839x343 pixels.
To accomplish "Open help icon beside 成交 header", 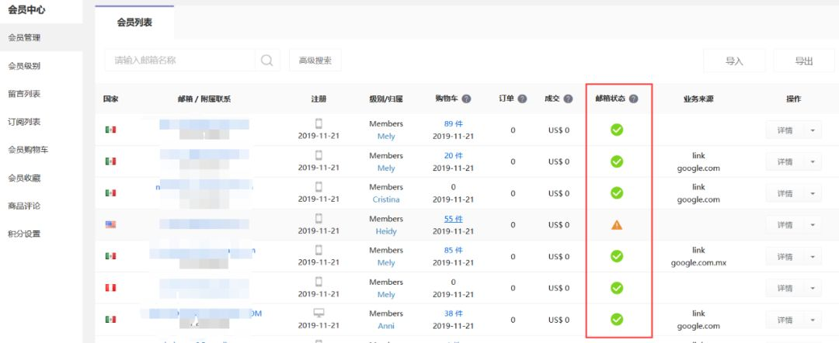I will [568, 99].
